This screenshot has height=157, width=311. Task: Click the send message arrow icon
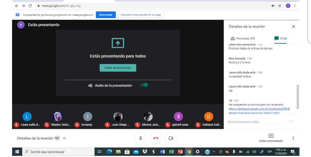[291, 122]
